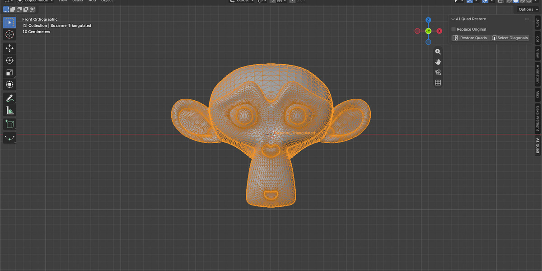Open the Bake Preflight sidebar tab
Image resolution: width=542 pixels, height=271 pixels.
[x=537, y=119]
